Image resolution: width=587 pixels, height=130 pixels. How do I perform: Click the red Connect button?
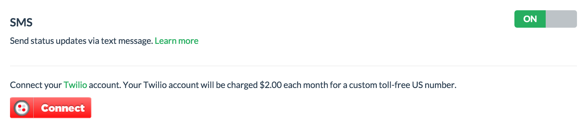tap(51, 108)
